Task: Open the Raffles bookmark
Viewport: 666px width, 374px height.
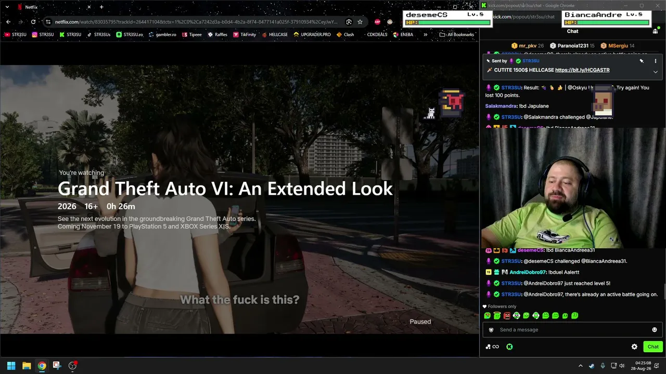Action: (x=217, y=35)
